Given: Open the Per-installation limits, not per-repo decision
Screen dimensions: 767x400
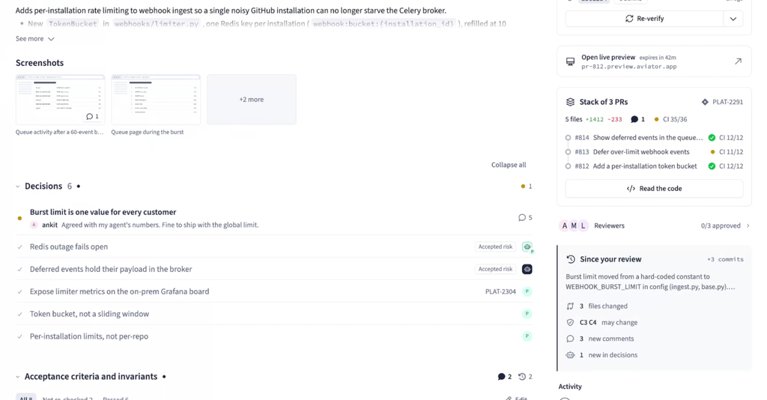Looking at the screenshot, I should [x=89, y=336].
